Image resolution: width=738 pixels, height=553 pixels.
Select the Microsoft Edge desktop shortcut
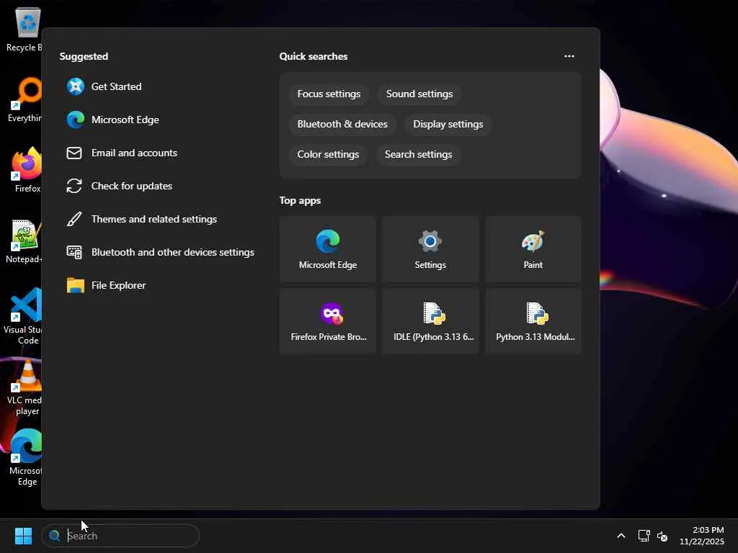pyautogui.click(x=25, y=457)
